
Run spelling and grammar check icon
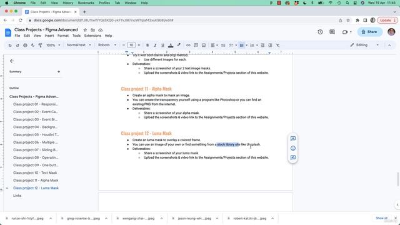32,45
